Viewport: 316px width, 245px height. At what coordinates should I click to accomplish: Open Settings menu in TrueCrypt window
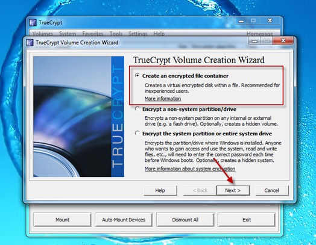coord(138,34)
